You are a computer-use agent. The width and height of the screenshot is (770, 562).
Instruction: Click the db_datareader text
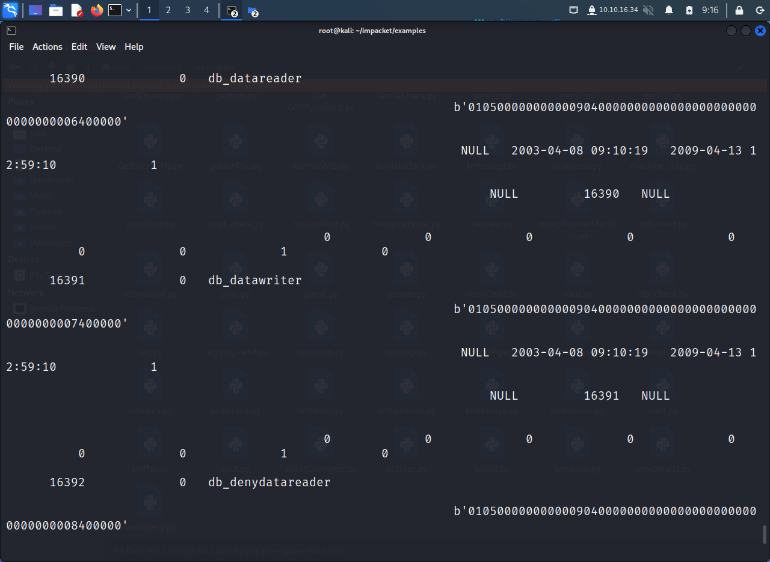tap(255, 78)
